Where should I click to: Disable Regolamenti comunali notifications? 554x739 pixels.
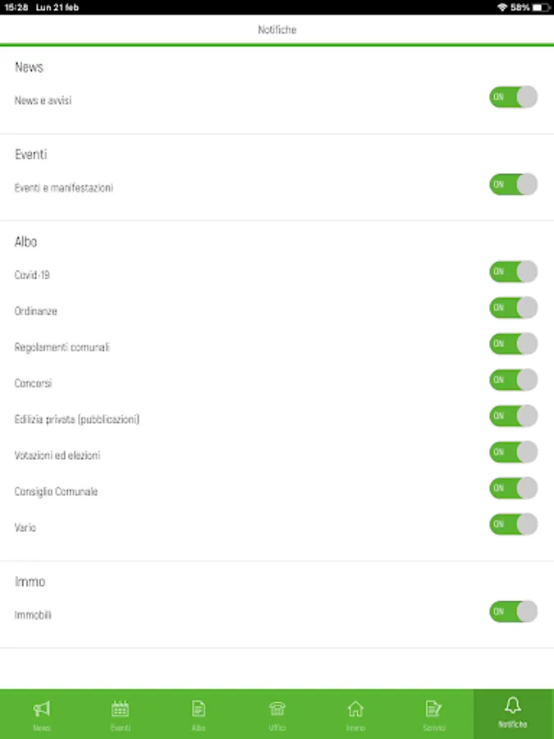tap(513, 344)
